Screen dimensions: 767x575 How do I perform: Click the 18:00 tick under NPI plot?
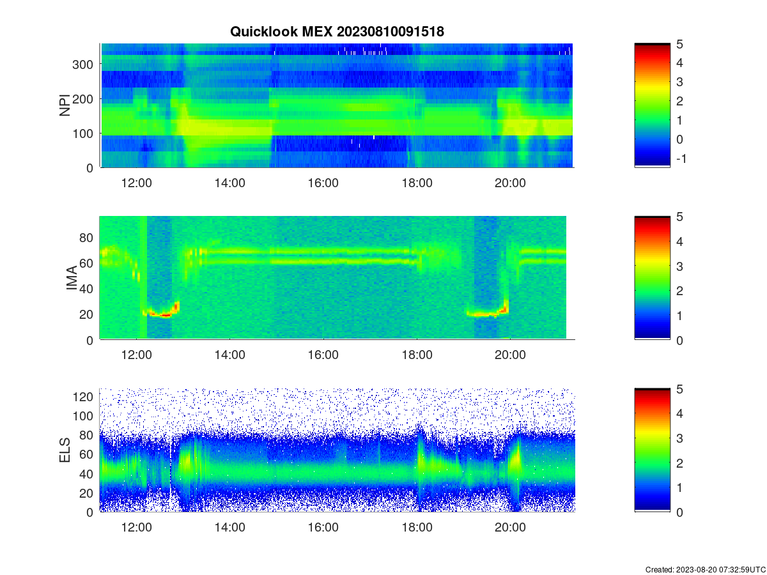(417, 183)
